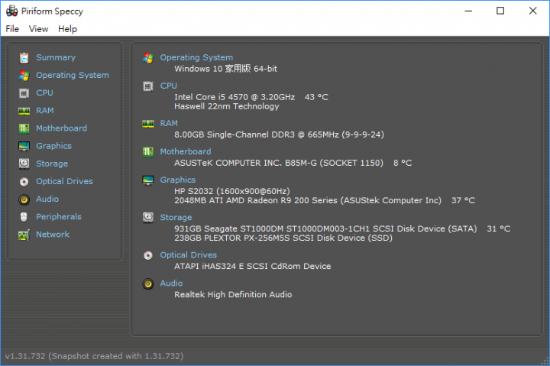Viewport: 550px width, 366px height.
Task: Click Operating System heading link in summary
Action: 196,57
